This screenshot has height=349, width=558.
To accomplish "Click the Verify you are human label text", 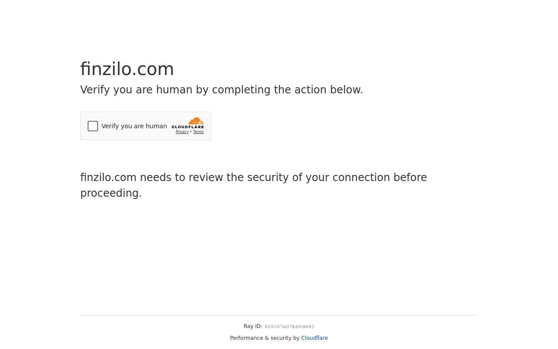I will click(134, 126).
